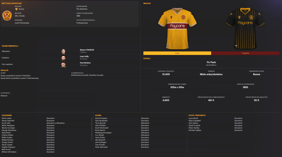The image size is (282, 157).
Task: Click Louis Moult in Staff Preferito
Action: [x=193, y=118]
